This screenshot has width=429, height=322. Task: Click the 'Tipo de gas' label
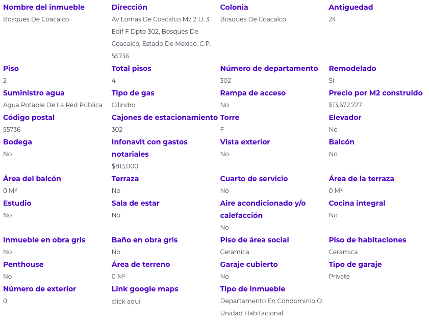click(x=133, y=93)
